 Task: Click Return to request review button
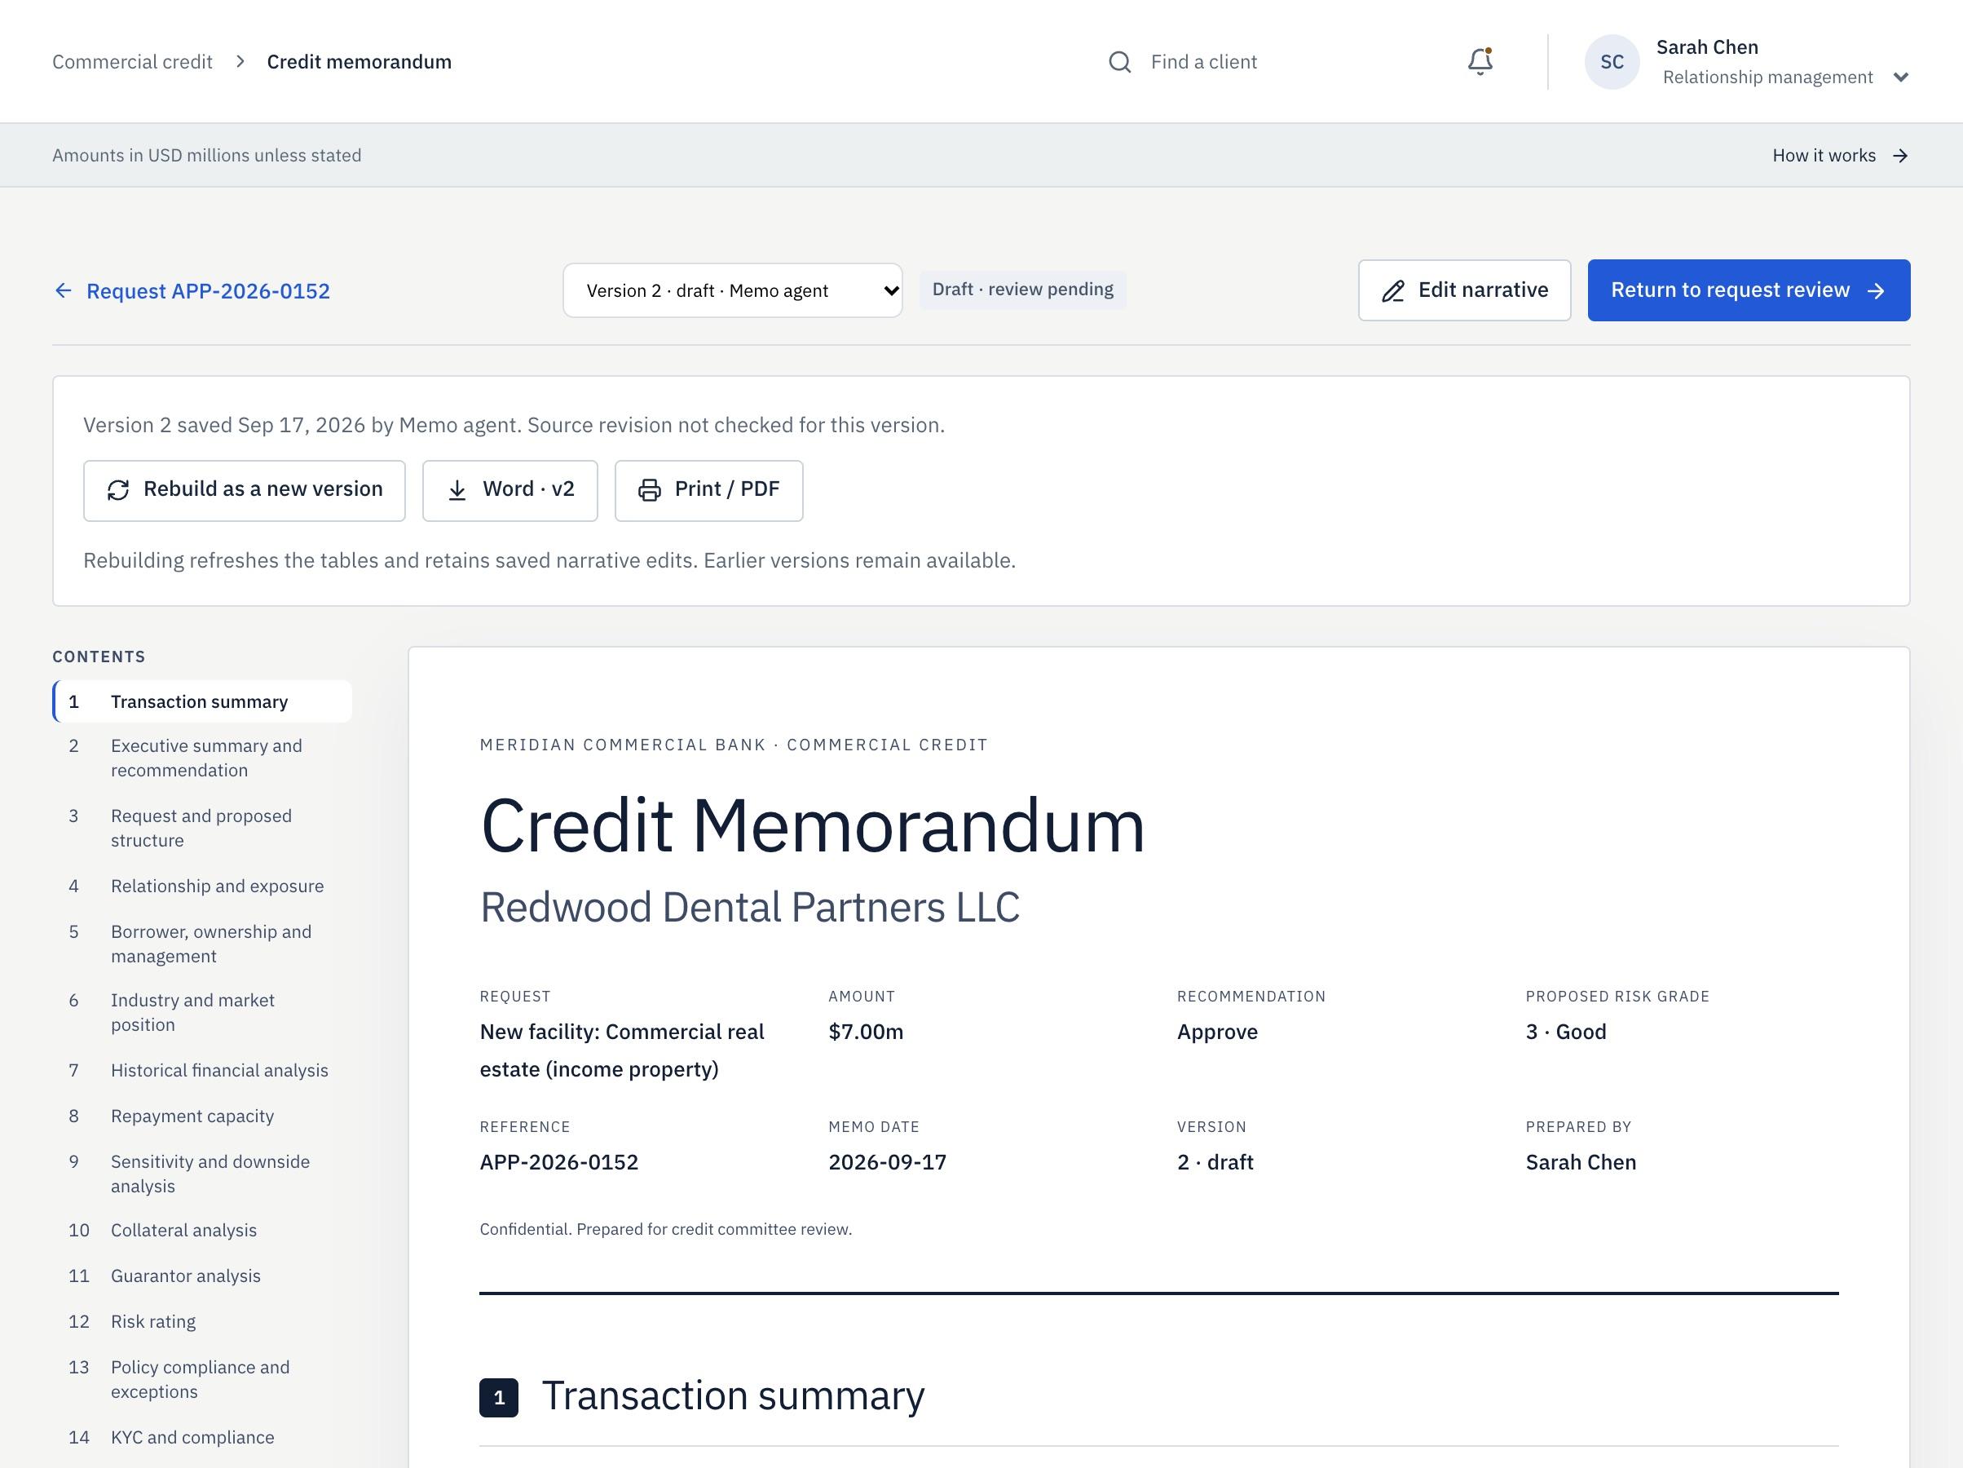coord(1749,290)
